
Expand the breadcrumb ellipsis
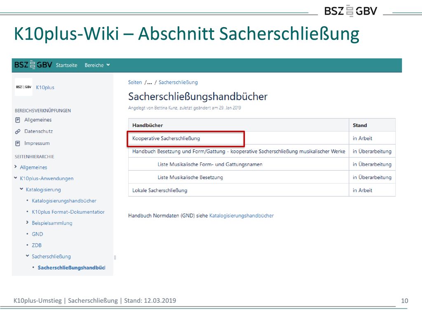click(149, 82)
